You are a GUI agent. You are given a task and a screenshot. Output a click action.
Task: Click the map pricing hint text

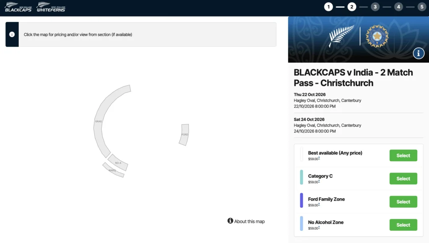[x=78, y=34]
